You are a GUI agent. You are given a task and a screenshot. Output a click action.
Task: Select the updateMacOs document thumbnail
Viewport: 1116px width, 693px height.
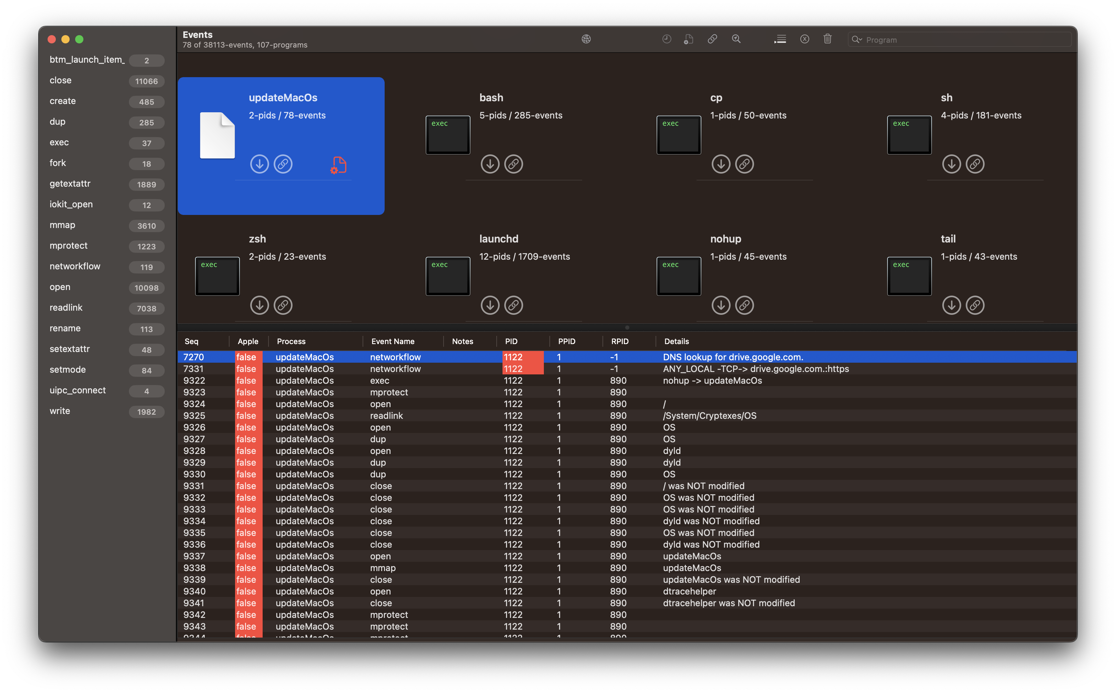pyautogui.click(x=217, y=135)
